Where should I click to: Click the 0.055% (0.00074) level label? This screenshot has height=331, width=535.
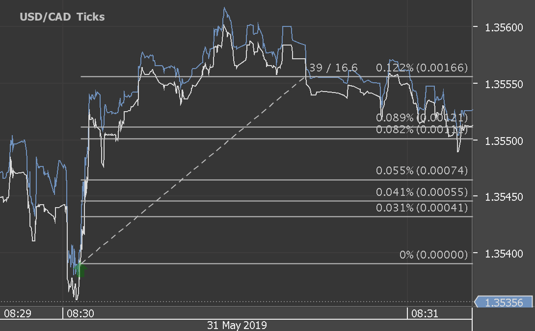422,170
